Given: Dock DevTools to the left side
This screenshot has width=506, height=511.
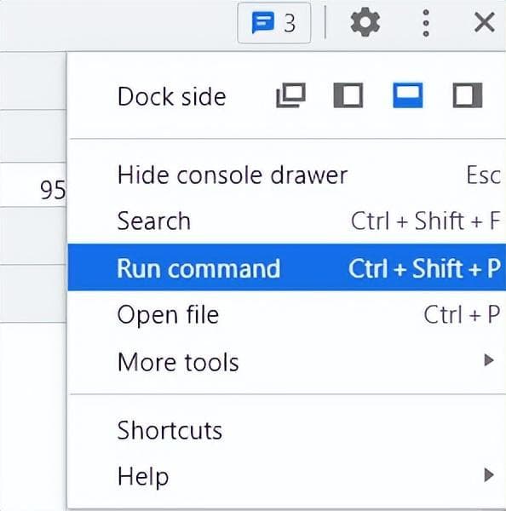Looking at the screenshot, I should [x=348, y=95].
